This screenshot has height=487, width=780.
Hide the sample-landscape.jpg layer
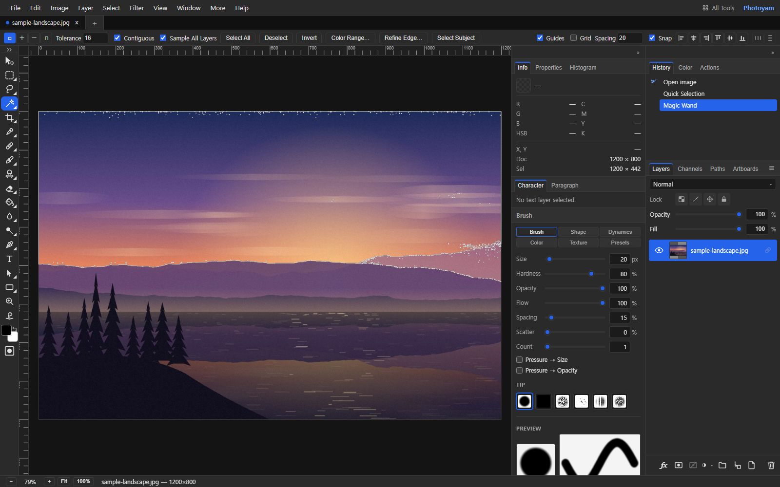(659, 250)
